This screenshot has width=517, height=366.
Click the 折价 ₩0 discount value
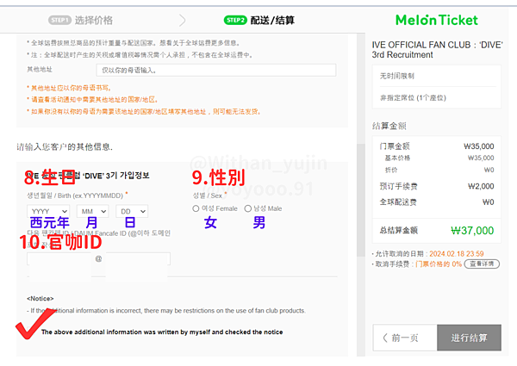click(489, 170)
